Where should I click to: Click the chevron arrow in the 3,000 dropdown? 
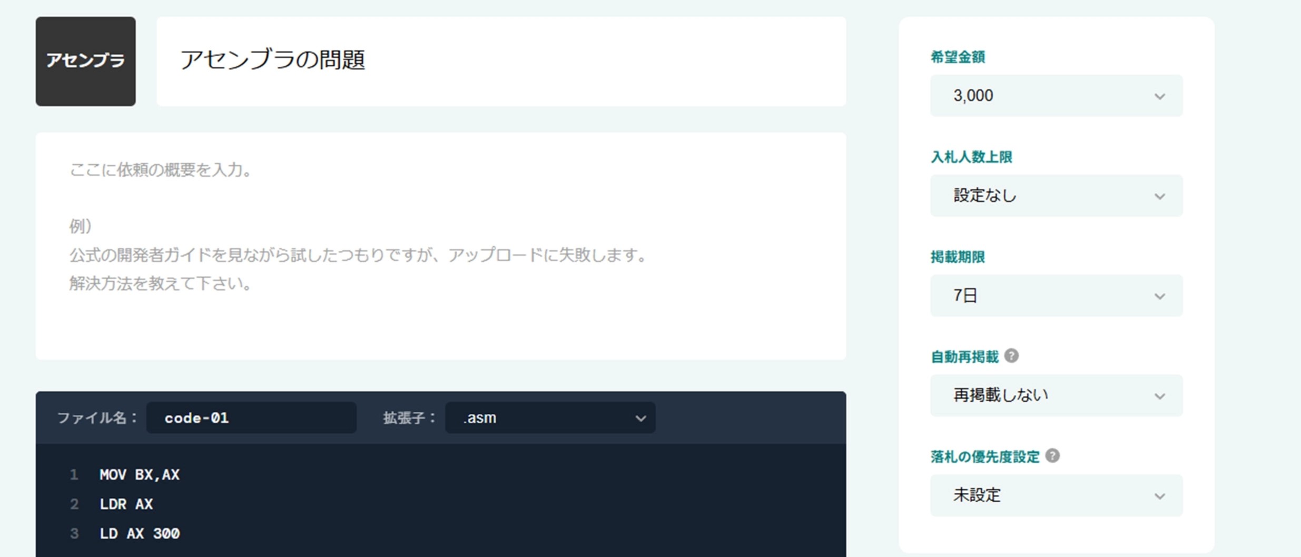tap(1159, 97)
